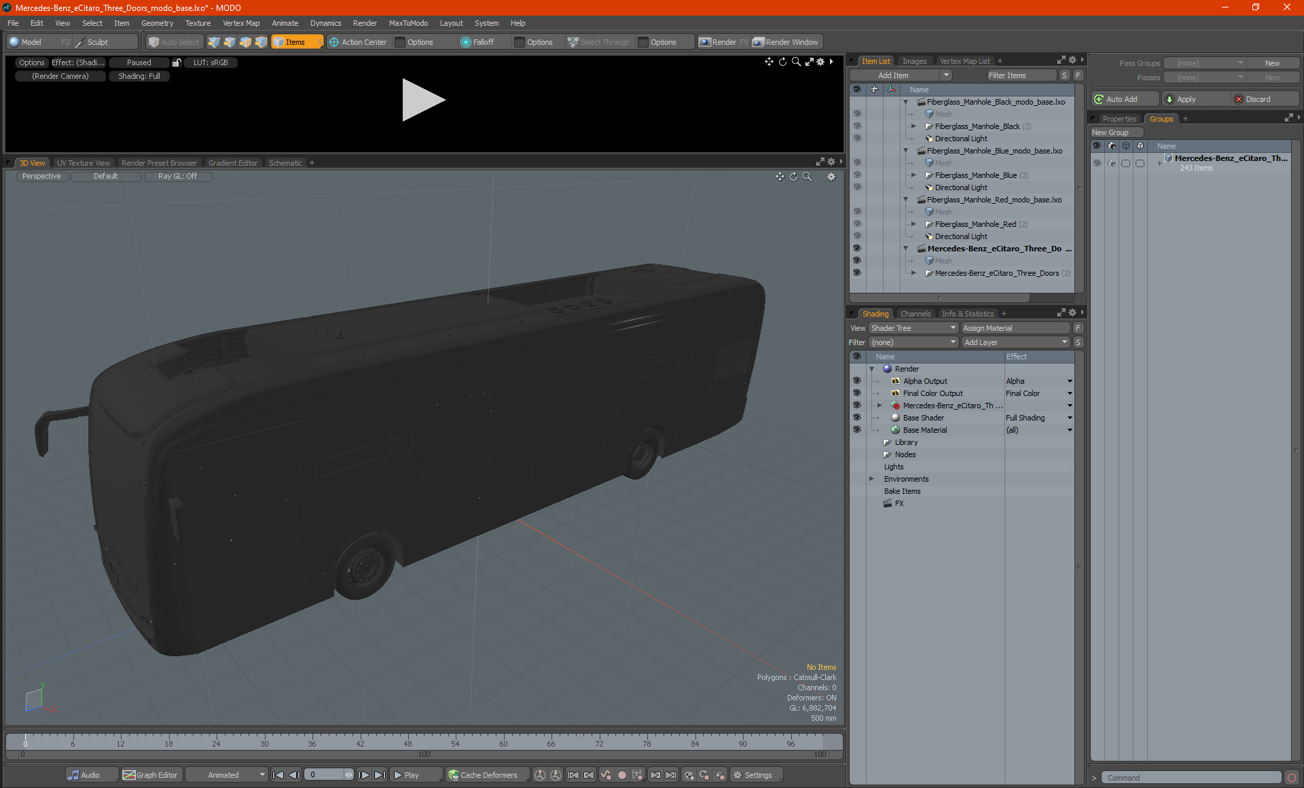Screen dimensions: 1304x788
Task: Click the Graph Editor icon
Action: (x=129, y=775)
